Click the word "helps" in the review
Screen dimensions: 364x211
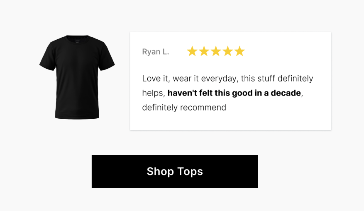point(153,93)
